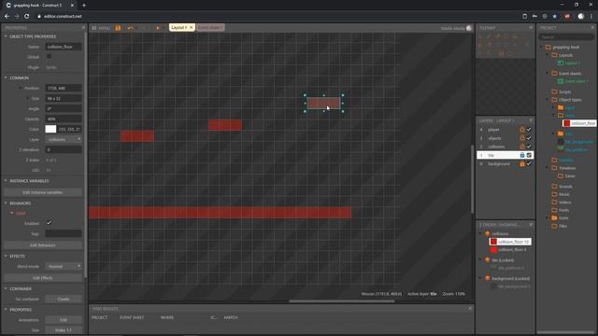
Task: Select collision_floor in Project tree
Action: 579,123
